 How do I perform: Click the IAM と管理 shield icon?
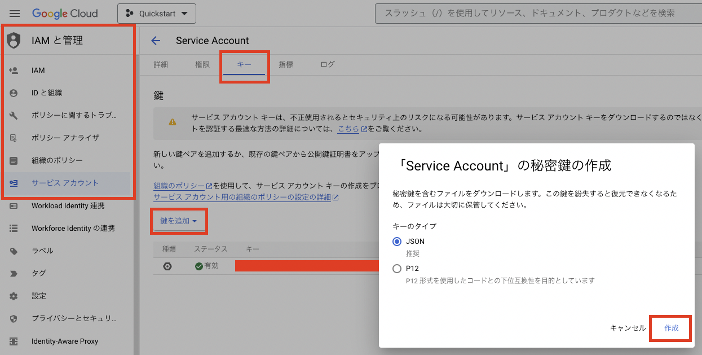tap(14, 40)
